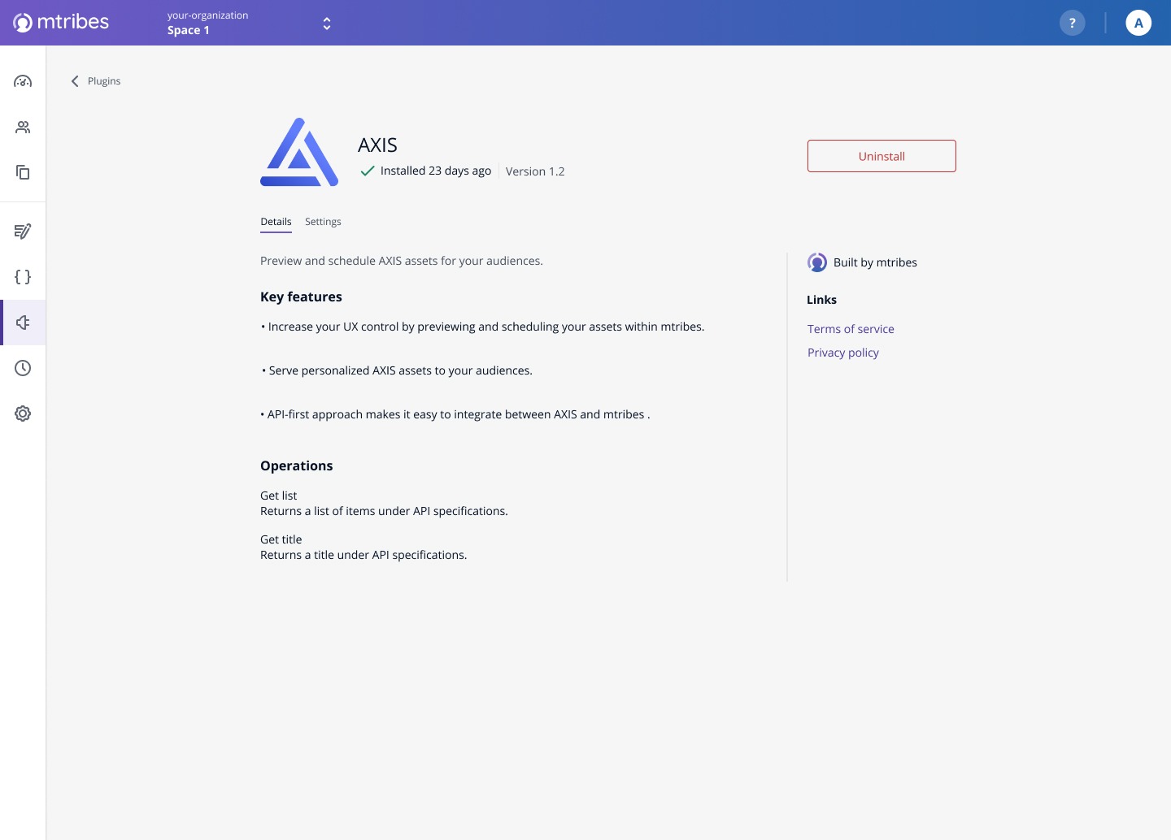Go back to Plugins
Viewport: 1171px width, 840px height.
point(104,81)
